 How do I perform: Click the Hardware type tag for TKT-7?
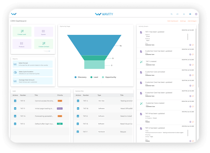(101, 132)
